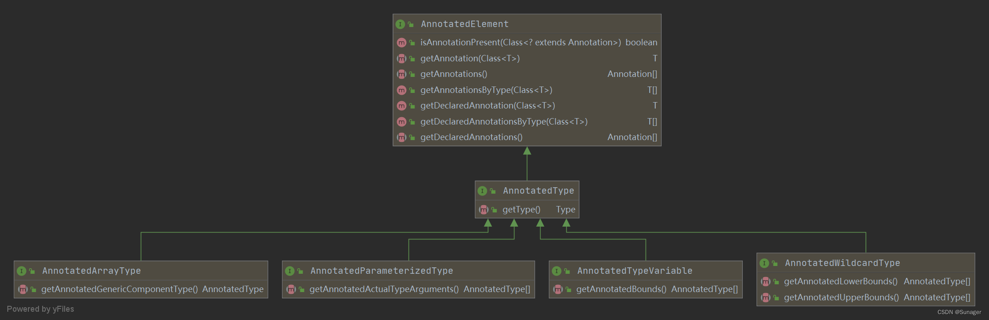Click the Annotation[] return type of getAnnotations()

point(632,74)
